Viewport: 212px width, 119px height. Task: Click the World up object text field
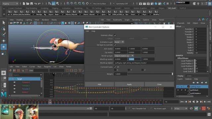tap(143, 63)
